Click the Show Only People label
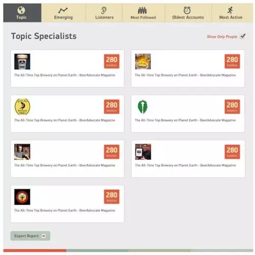The height and width of the screenshot is (255, 255). (x=222, y=37)
